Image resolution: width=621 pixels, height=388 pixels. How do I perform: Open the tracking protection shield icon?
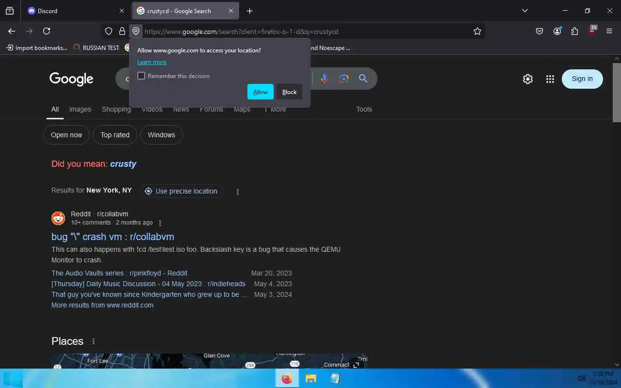[109, 31]
